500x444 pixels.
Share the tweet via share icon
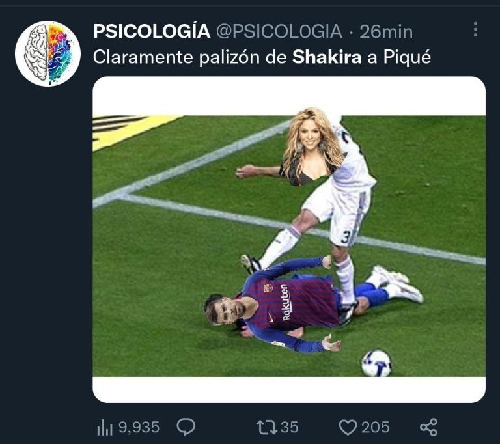[428, 427]
